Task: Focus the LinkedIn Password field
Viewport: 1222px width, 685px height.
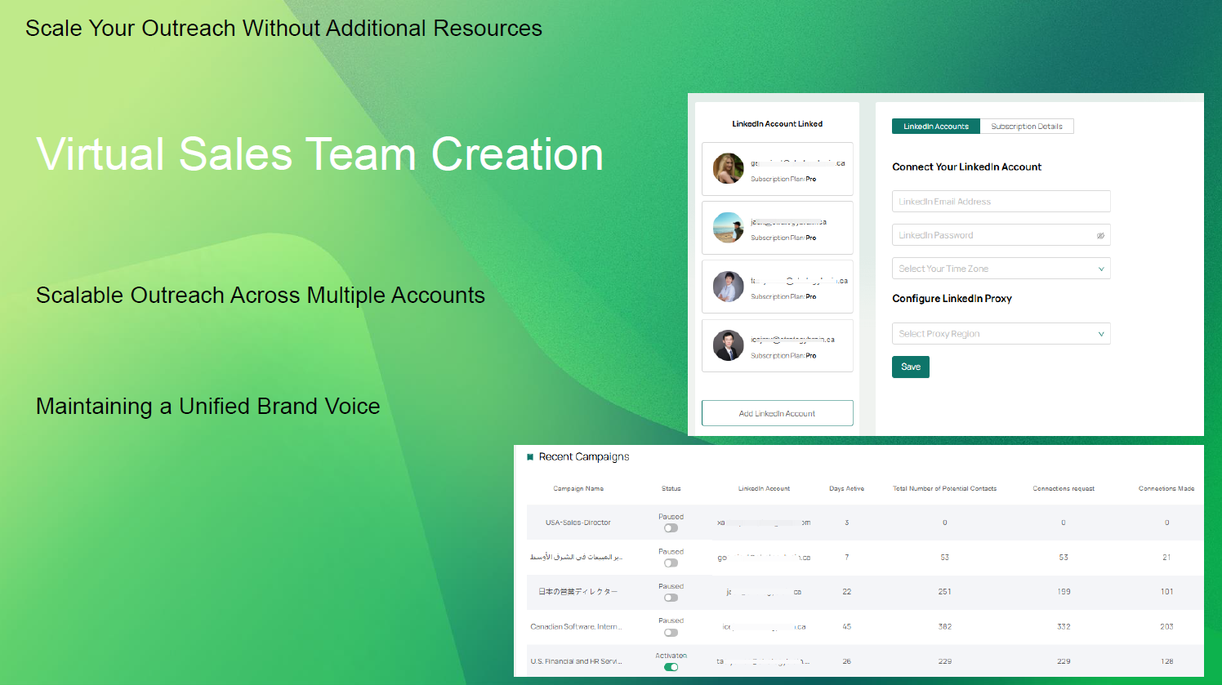Action: (x=1001, y=235)
